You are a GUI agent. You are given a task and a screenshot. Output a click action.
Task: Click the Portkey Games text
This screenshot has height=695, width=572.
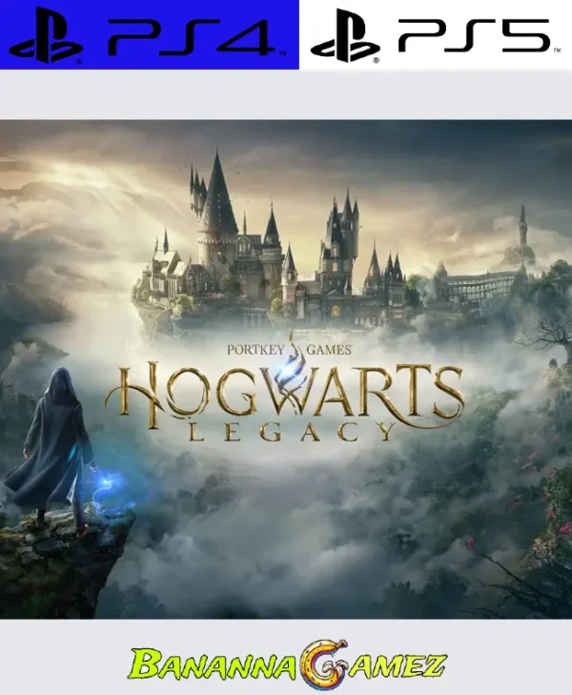(289, 350)
